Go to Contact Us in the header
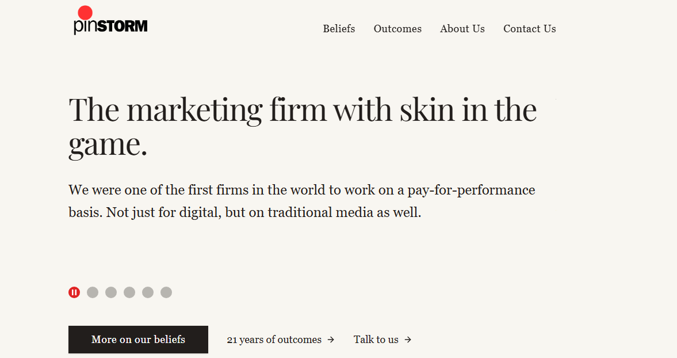Image resolution: width=677 pixels, height=358 pixels. click(530, 29)
